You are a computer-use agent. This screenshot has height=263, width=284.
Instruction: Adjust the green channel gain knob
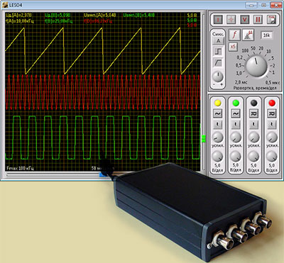click(x=236, y=138)
